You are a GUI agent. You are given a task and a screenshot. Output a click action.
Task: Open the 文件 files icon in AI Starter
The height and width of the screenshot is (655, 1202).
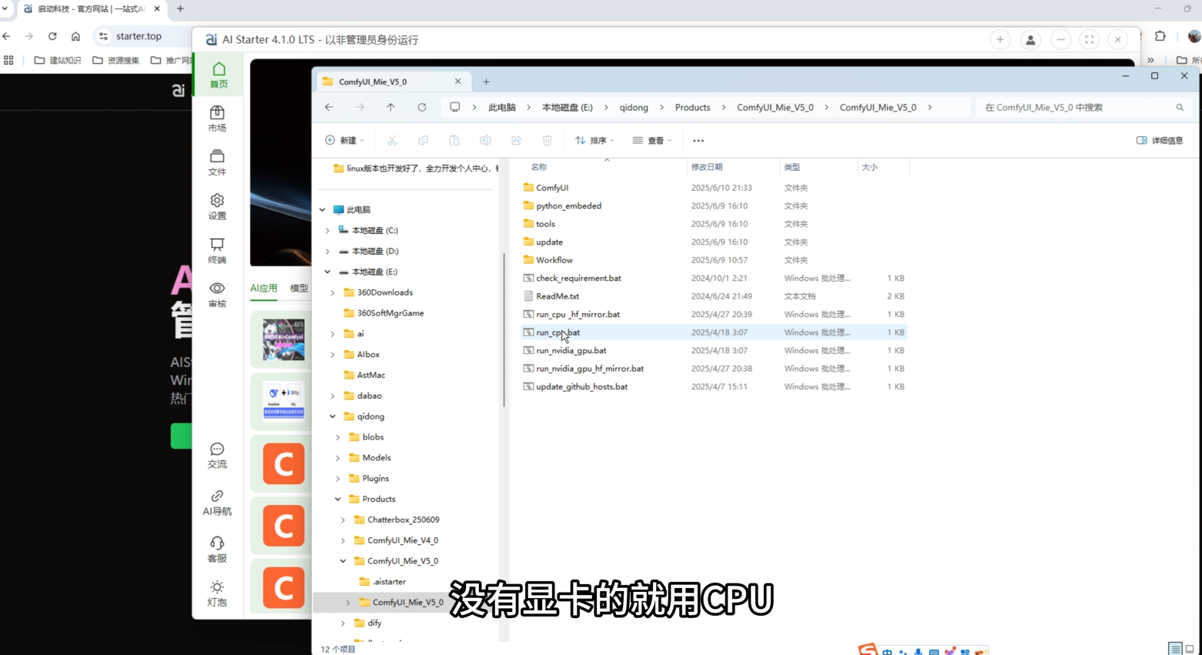[x=217, y=162]
